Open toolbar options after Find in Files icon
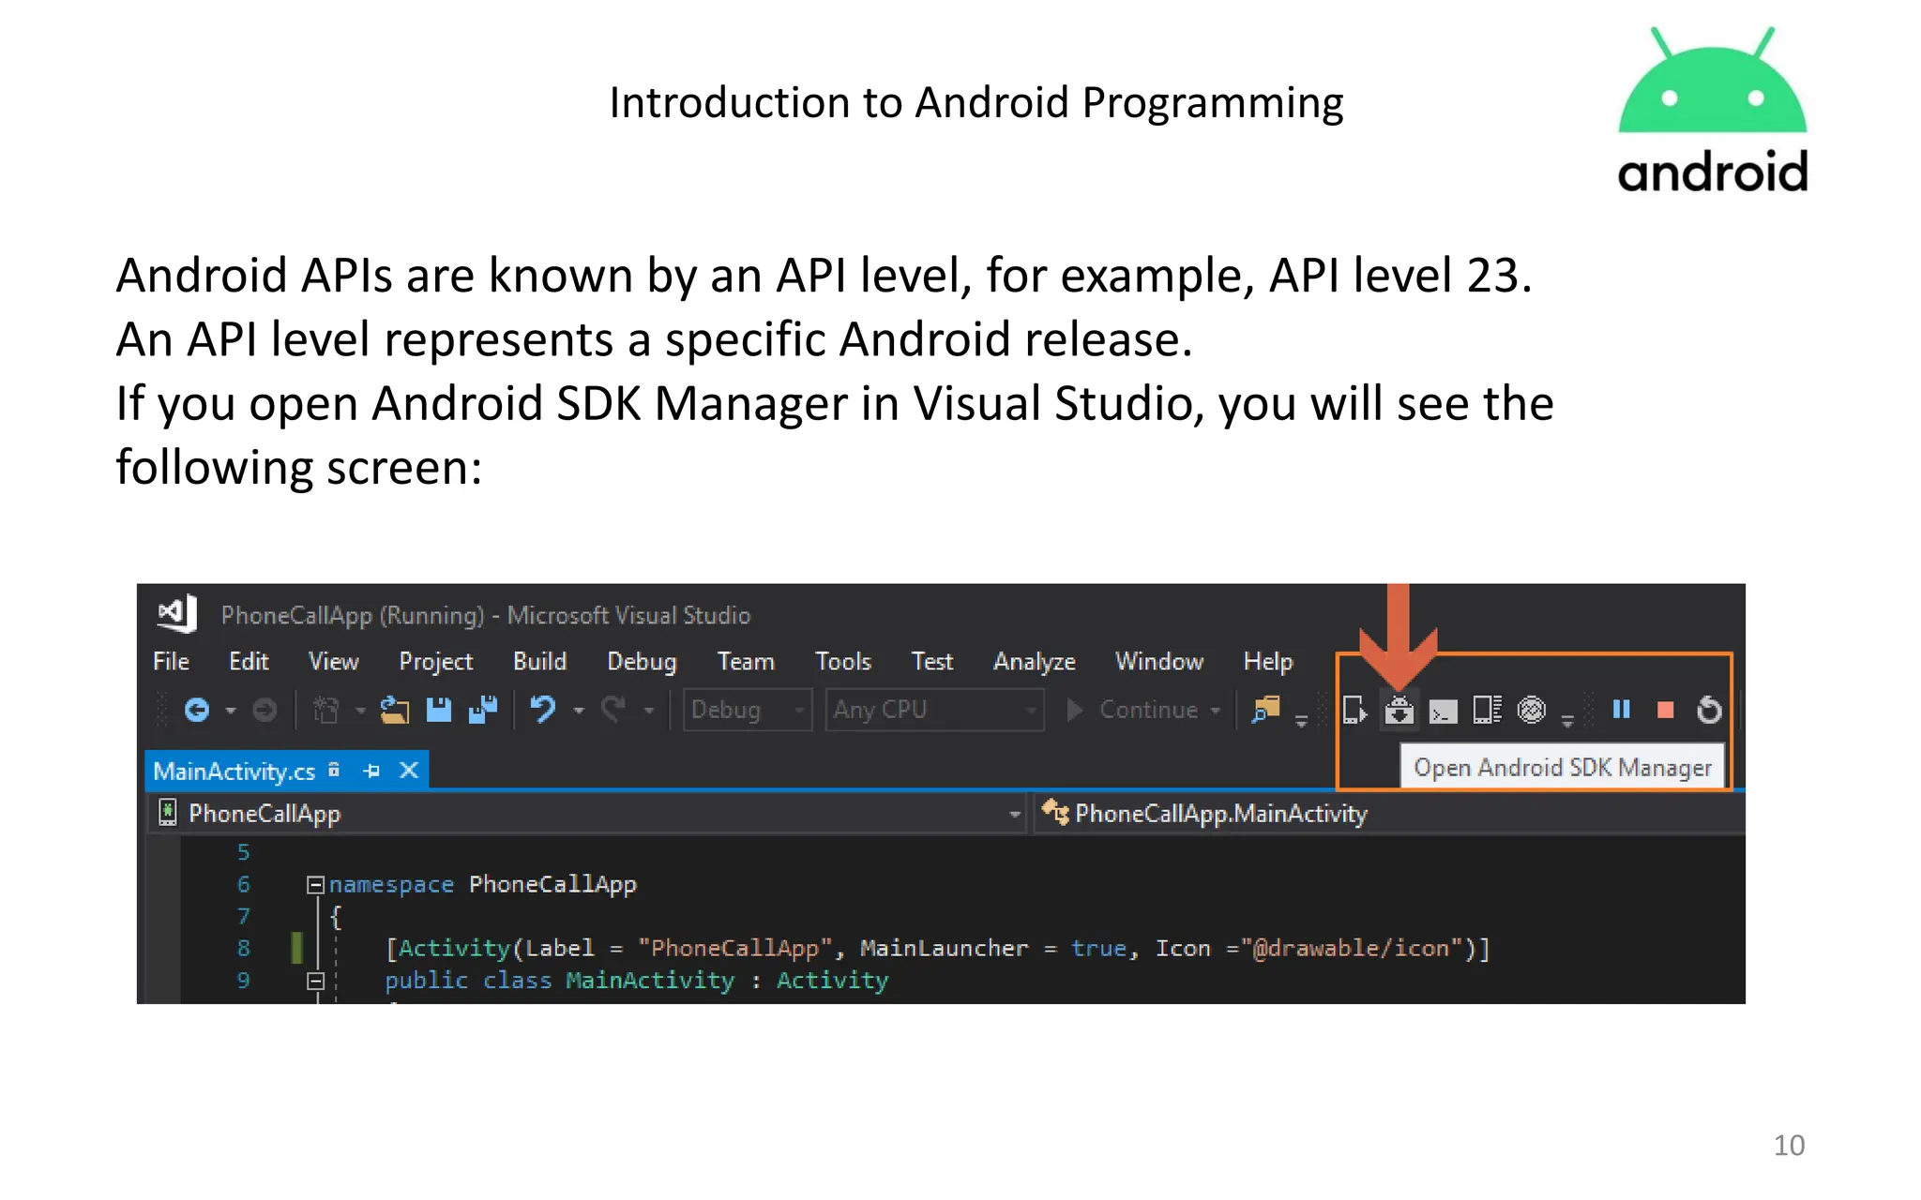 click(1301, 720)
